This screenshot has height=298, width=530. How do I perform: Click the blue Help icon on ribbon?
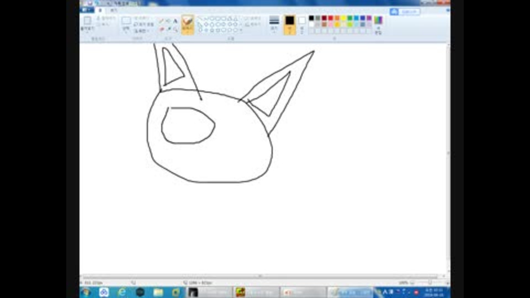pyautogui.click(x=448, y=10)
